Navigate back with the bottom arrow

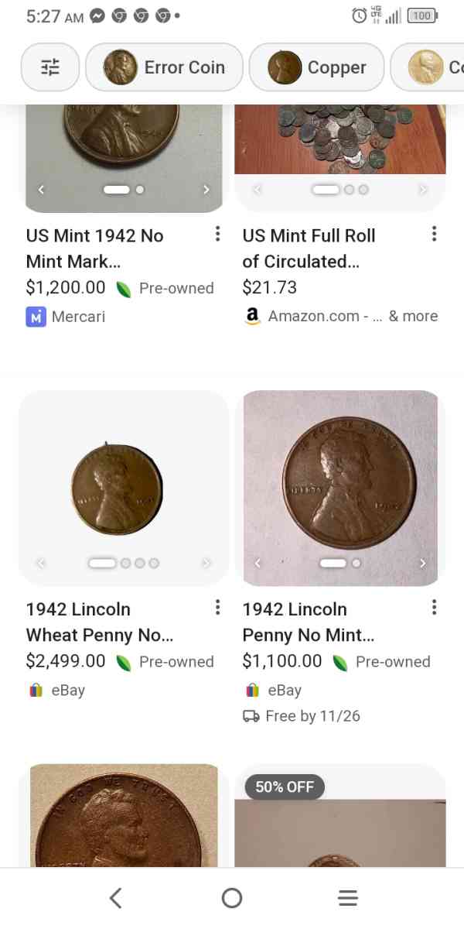[116, 897]
